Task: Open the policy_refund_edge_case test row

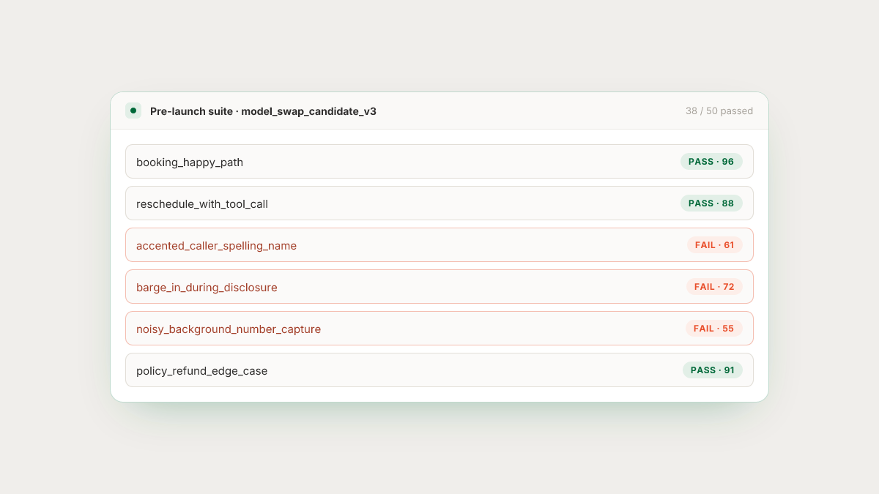Action: [439, 370]
